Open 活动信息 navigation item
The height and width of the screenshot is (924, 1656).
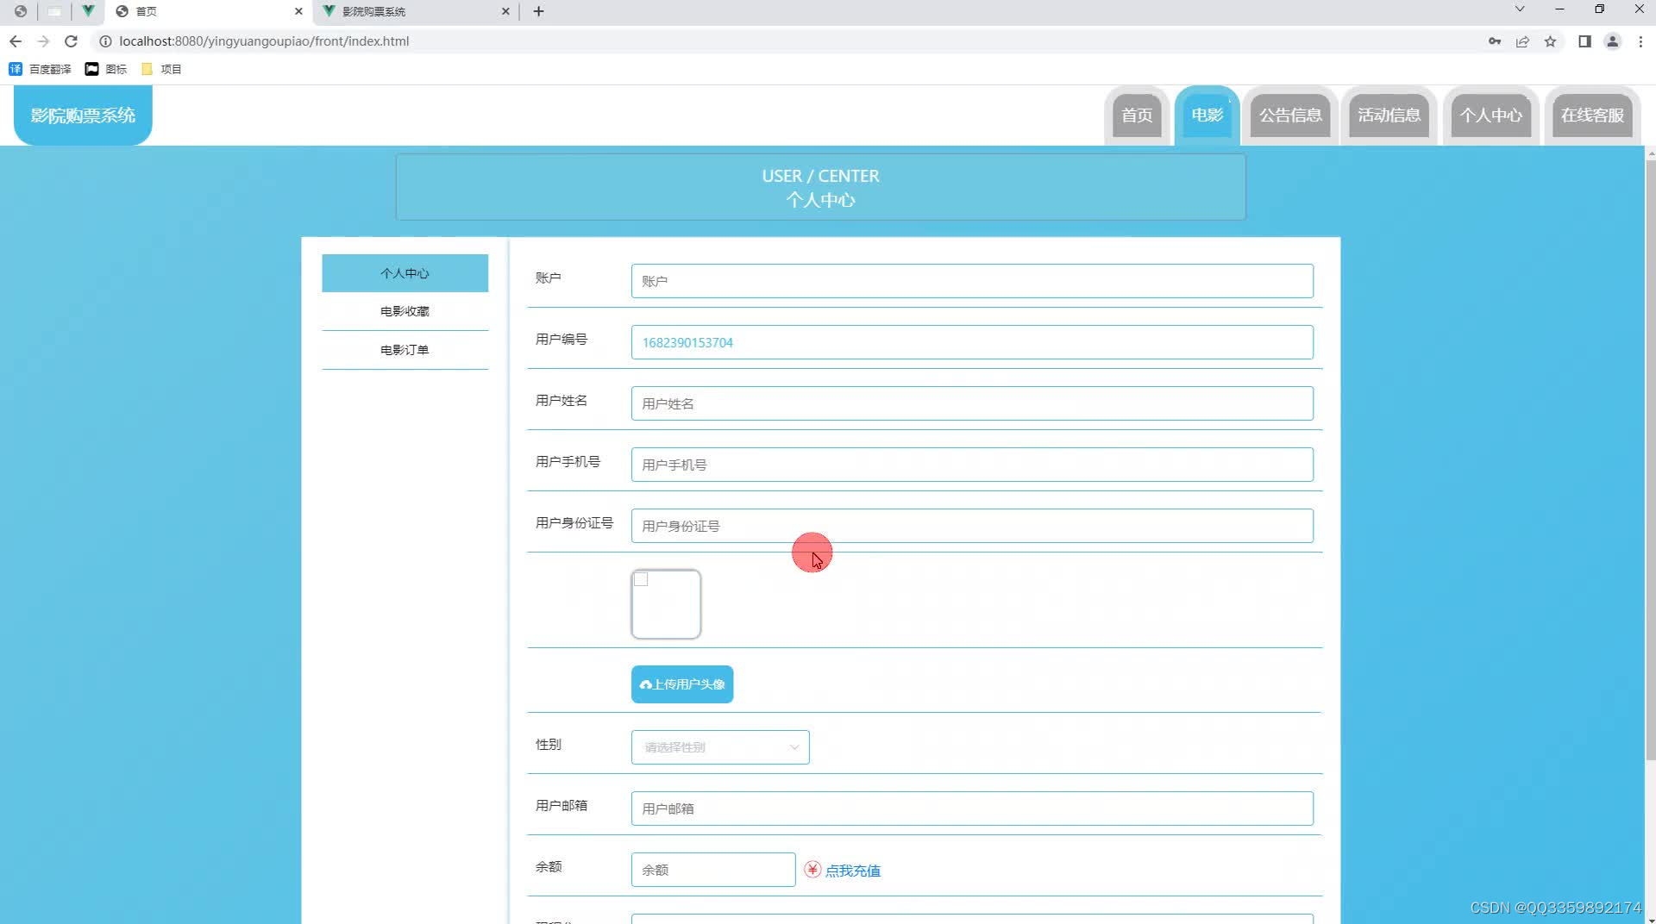(x=1389, y=115)
